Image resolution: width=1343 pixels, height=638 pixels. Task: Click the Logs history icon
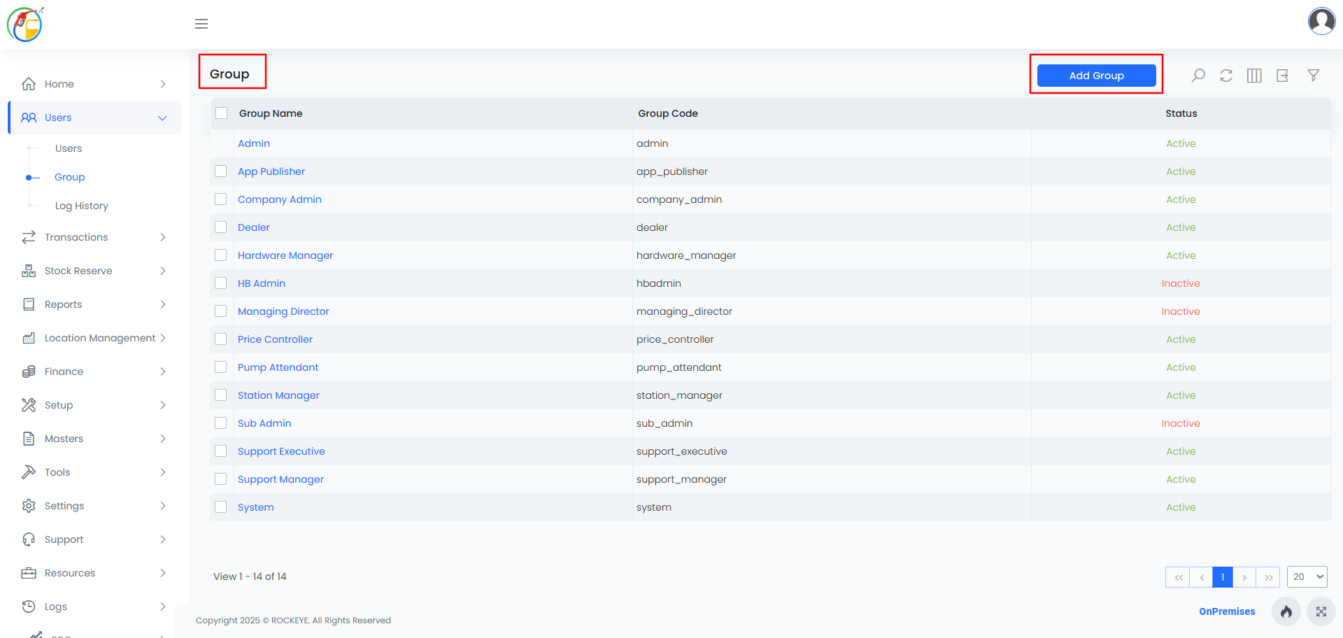click(x=29, y=607)
